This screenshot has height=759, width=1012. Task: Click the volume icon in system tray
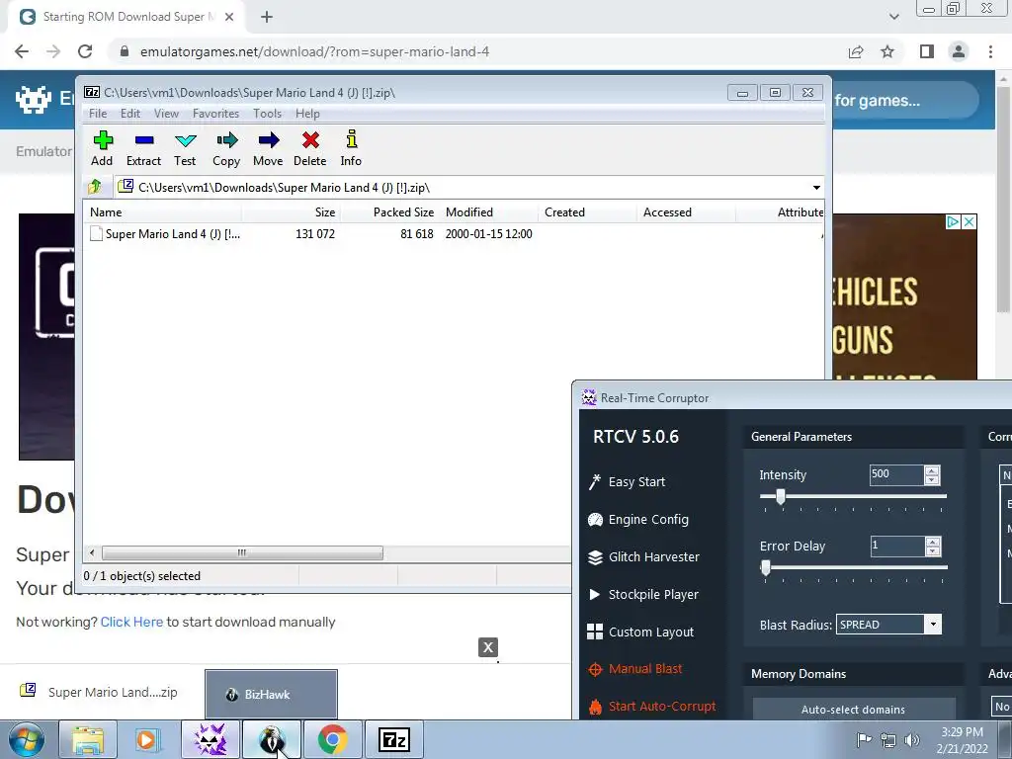click(912, 740)
